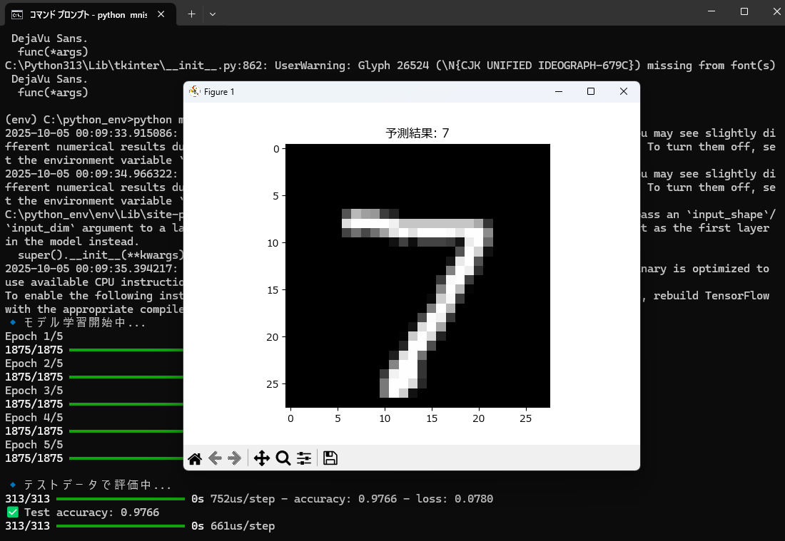
Task: Go back to previous plot view
Action: 215,458
